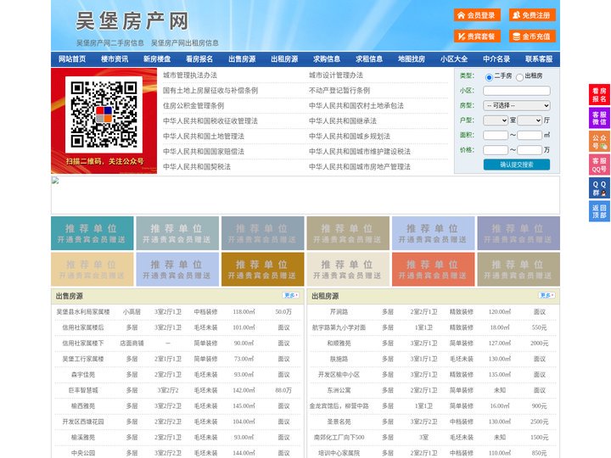The image size is (611, 458).
Task: Click the minimum 价格 input field
Action: point(496,150)
